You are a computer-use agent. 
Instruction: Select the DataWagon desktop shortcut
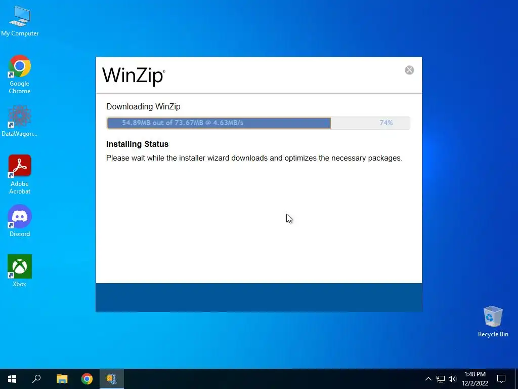(20, 121)
